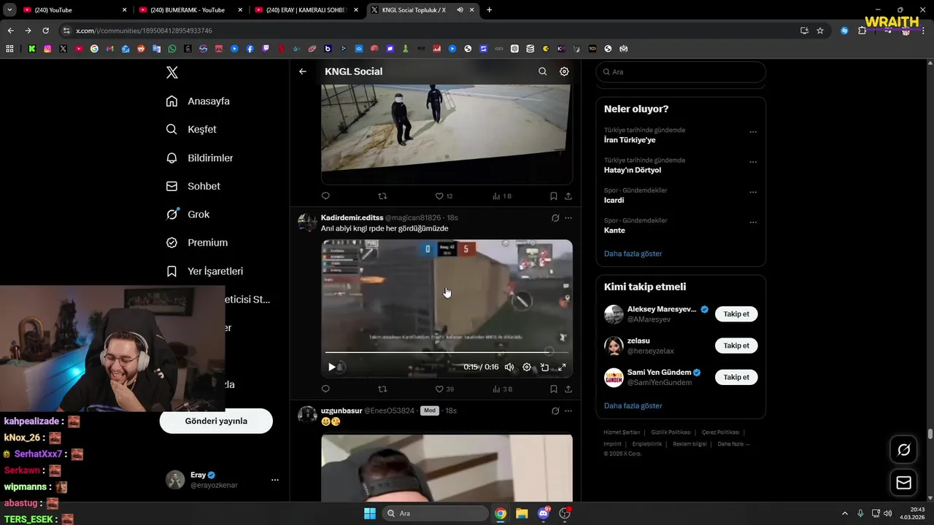Reply to the top post with 12 likes
The width and height of the screenshot is (934, 525).
pos(325,196)
